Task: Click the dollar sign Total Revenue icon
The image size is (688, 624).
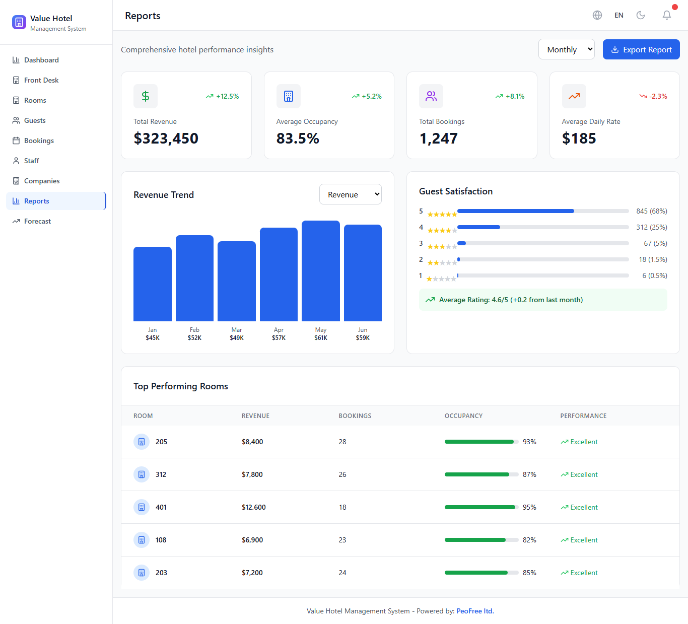Action: coord(146,96)
